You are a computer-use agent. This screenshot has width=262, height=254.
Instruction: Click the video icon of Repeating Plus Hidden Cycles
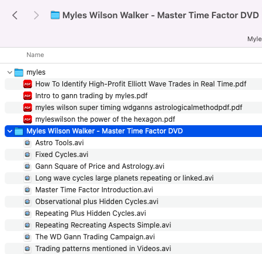pos(28,213)
